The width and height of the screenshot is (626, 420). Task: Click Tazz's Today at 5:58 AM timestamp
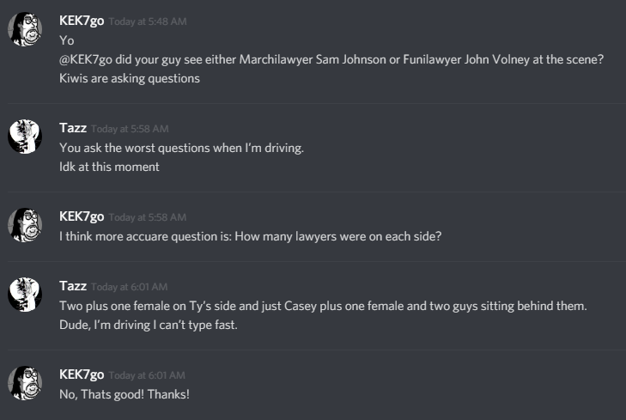[130, 129]
